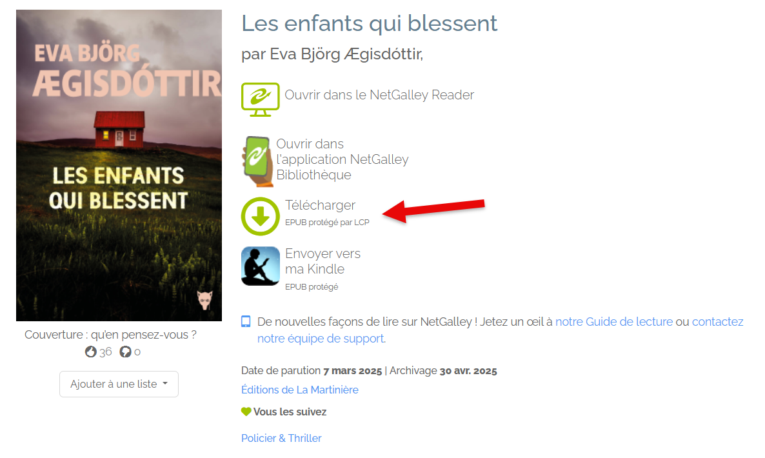Open the Policier & Thriller category

pyautogui.click(x=281, y=438)
